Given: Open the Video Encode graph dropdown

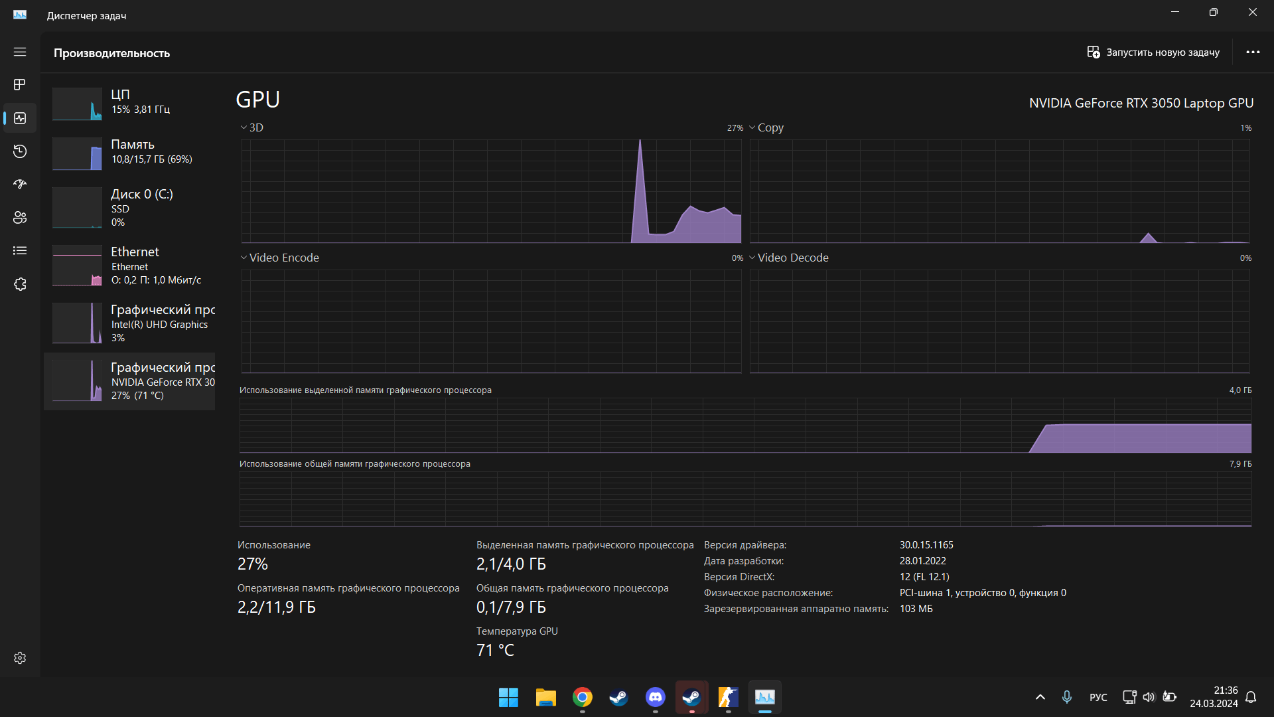Looking at the screenshot, I should point(279,258).
